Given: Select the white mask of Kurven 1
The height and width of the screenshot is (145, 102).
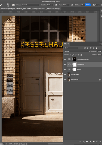Looking at the screenshot, I should tap(75, 69).
